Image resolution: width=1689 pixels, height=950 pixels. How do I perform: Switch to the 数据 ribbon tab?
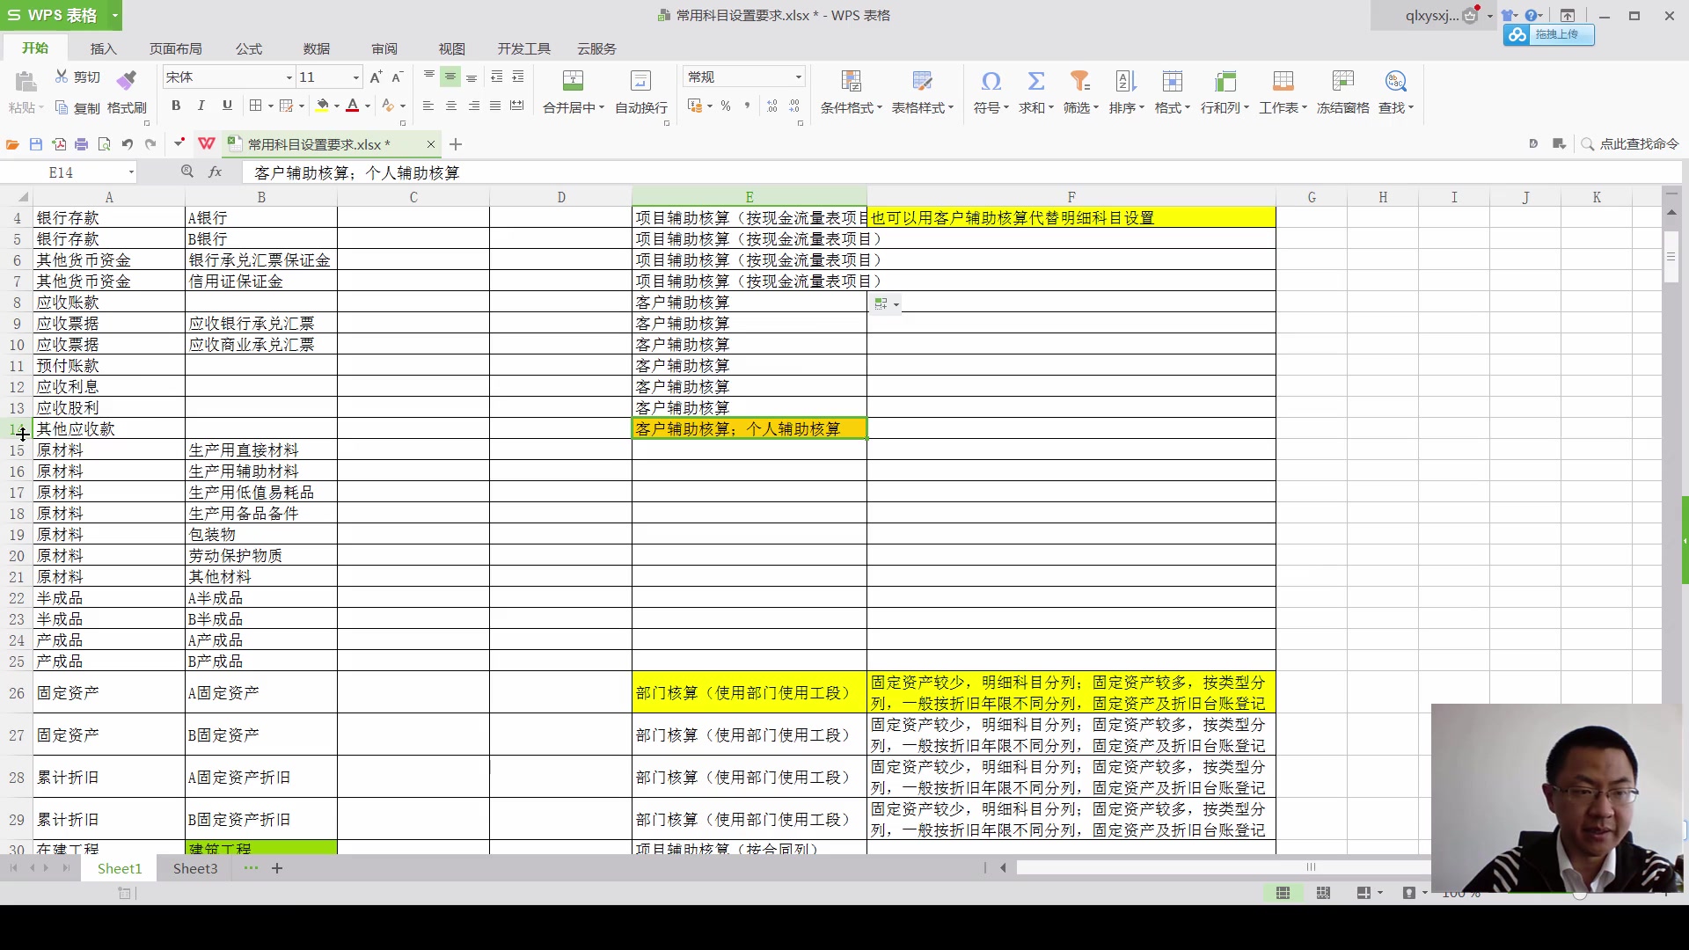[317, 48]
